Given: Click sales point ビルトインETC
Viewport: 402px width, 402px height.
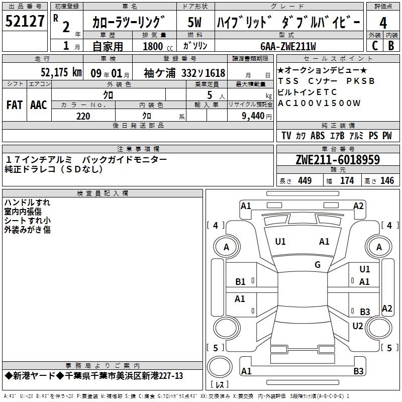Looking at the screenshot, I should pos(307,92).
